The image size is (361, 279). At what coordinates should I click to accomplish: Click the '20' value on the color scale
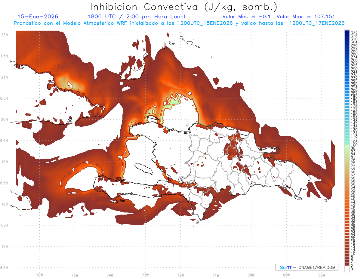pyautogui.click(x=353, y=239)
